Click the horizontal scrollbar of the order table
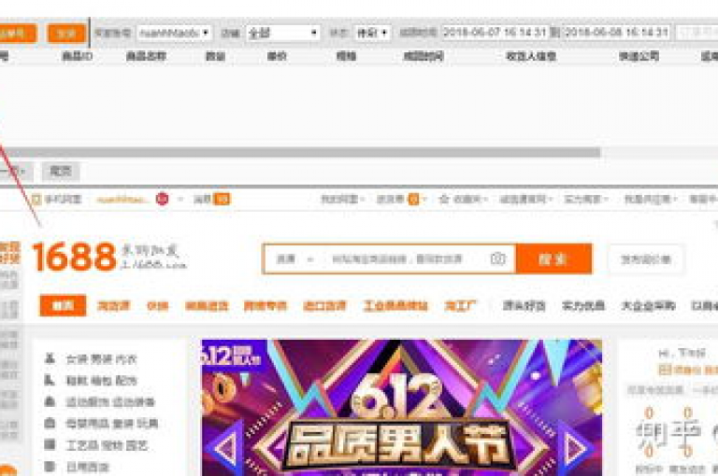 tap(300, 153)
